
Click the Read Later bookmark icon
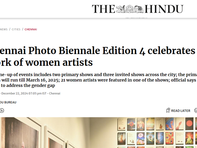(x=168, y=110)
